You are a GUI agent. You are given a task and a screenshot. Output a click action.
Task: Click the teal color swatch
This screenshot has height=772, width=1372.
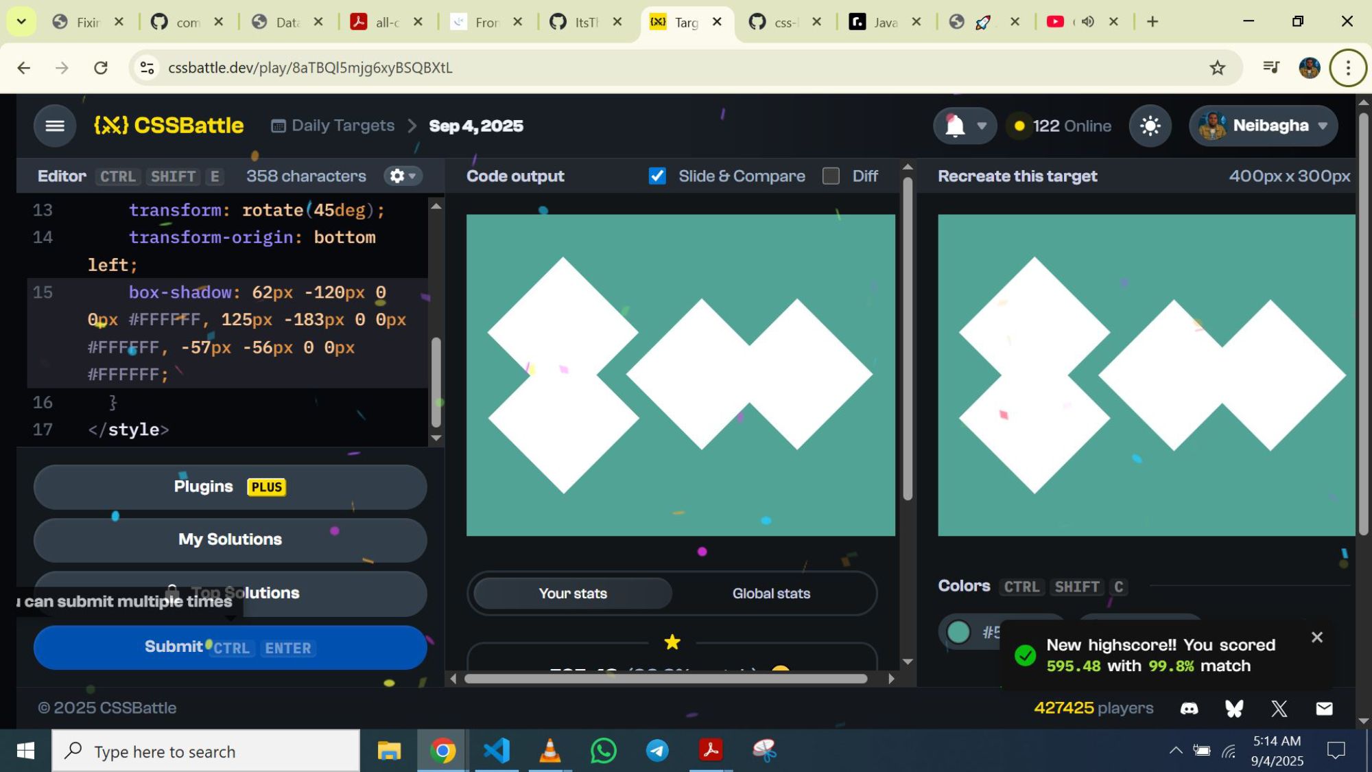click(x=958, y=632)
